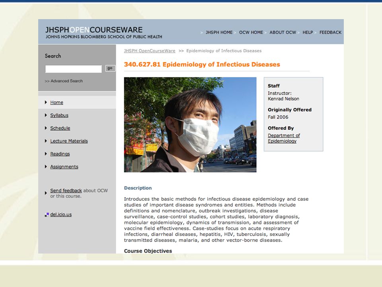
Task: Click the Description heading
Action: coord(138,188)
